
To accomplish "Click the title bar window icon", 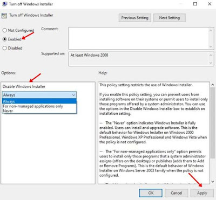I will coord(4,4).
